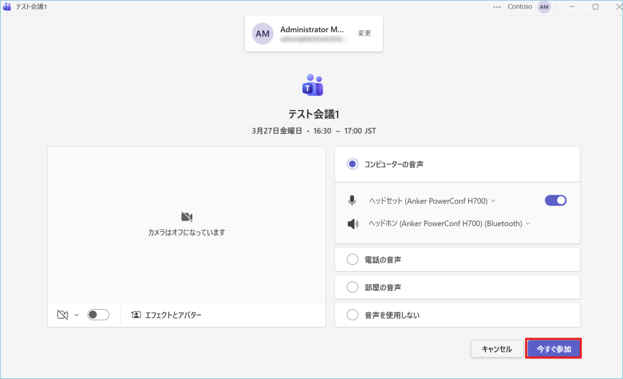This screenshot has width=623, height=379.
Task: Click the AM avatar in account card
Action: (262, 33)
